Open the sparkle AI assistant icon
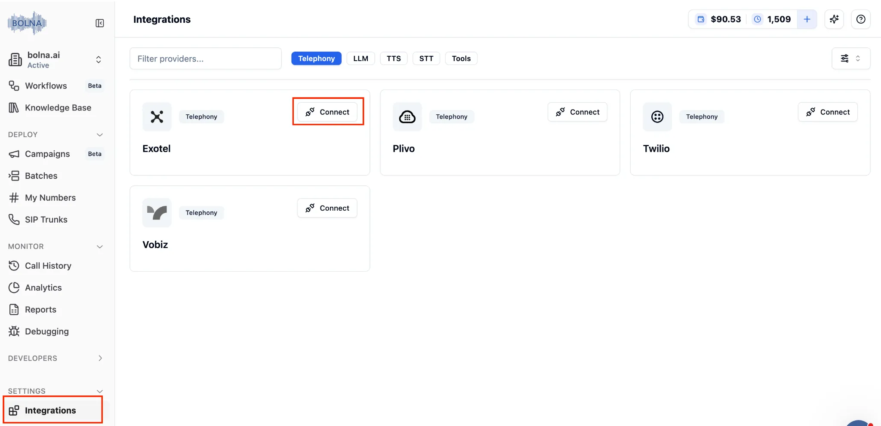This screenshot has width=881, height=426. click(834, 19)
